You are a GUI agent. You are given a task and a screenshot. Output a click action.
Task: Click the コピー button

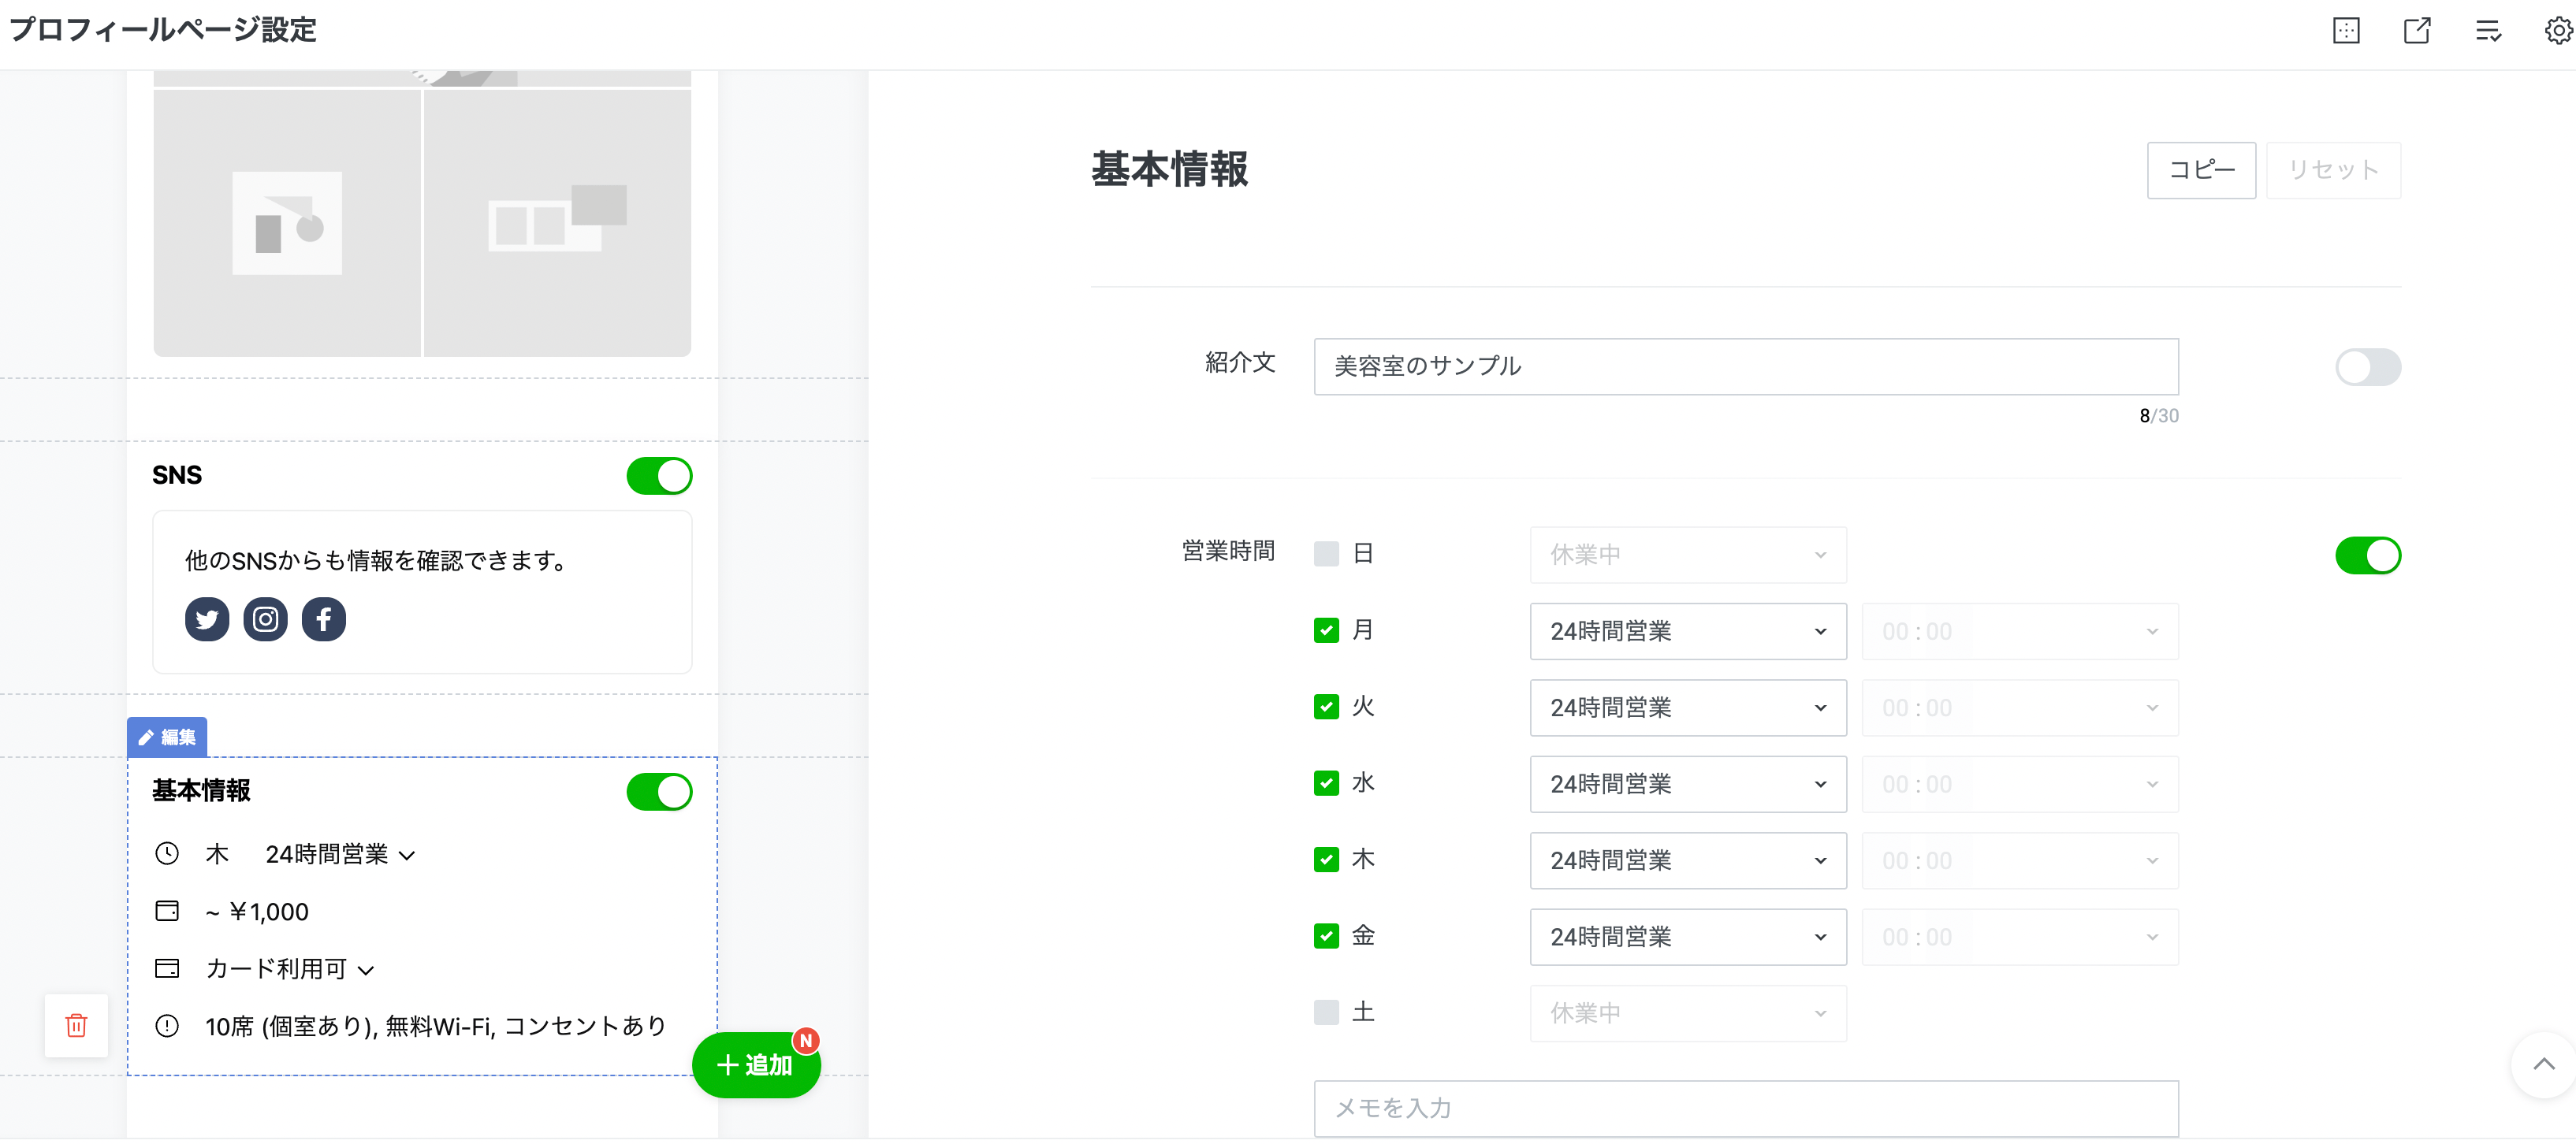(2200, 170)
